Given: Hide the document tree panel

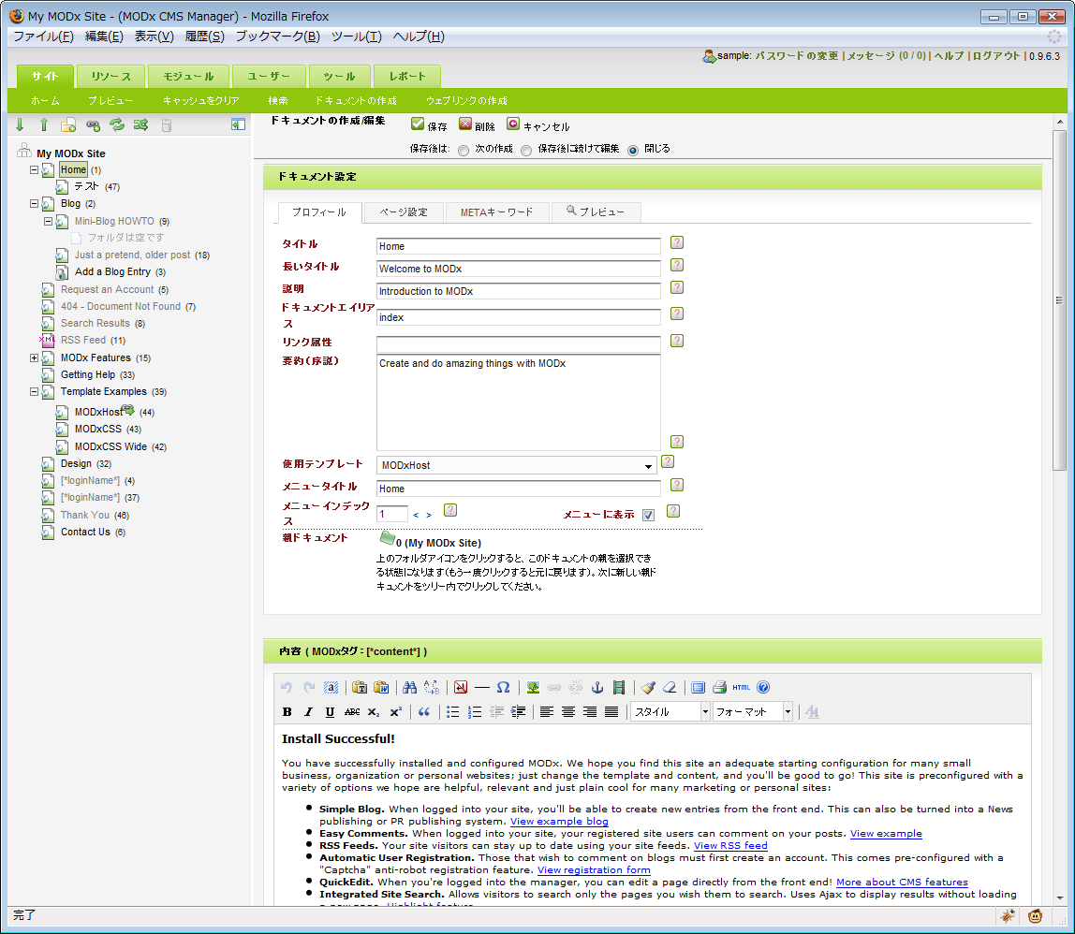Looking at the screenshot, I should pyautogui.click(x=238, y=124).
